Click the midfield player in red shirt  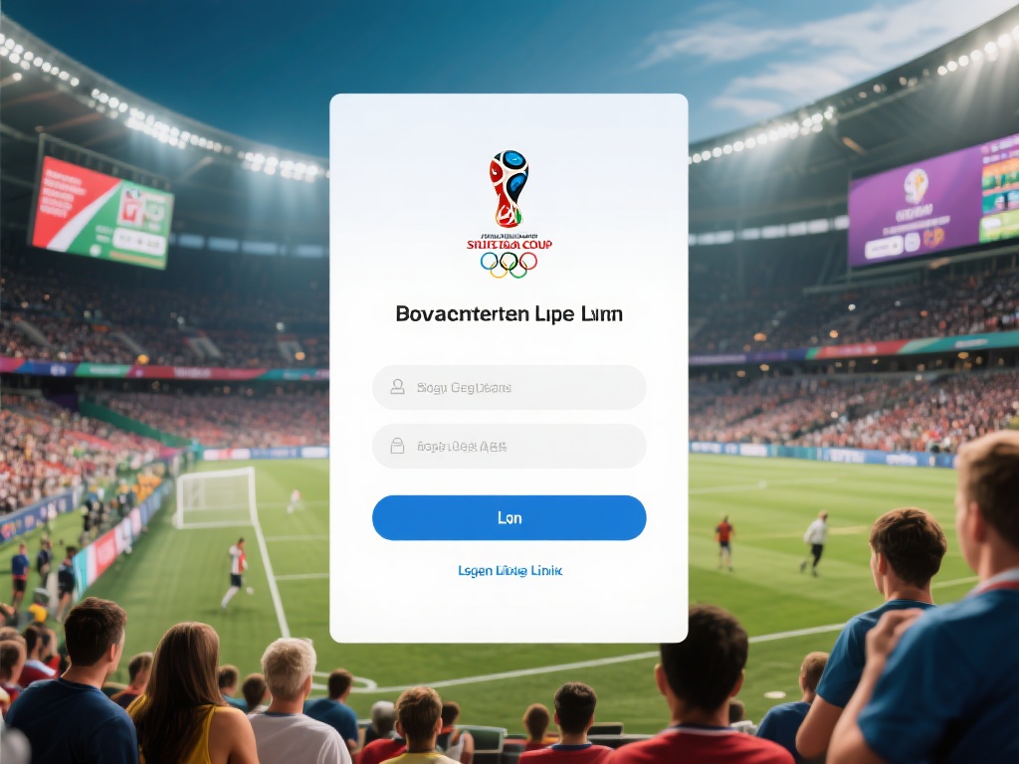click(x=724, y=543)
